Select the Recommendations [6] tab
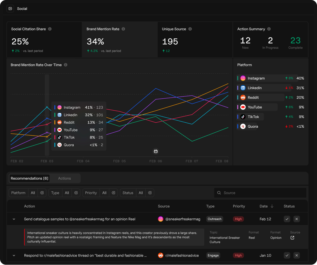The image size is (317, 265). 29,178
